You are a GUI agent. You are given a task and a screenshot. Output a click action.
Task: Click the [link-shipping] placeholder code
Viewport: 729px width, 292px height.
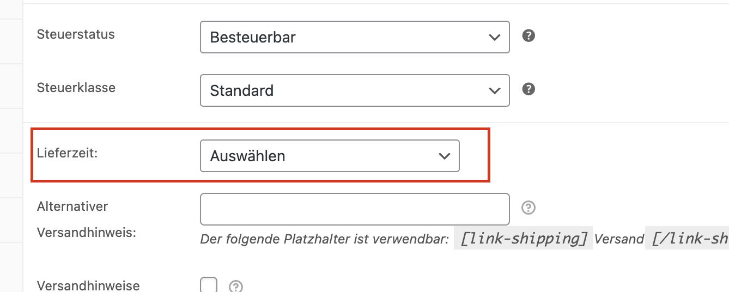point(523,239)
